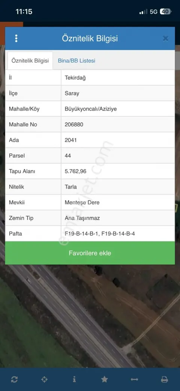Tap the refresh icon in bottom toolbar

(14, 380)
